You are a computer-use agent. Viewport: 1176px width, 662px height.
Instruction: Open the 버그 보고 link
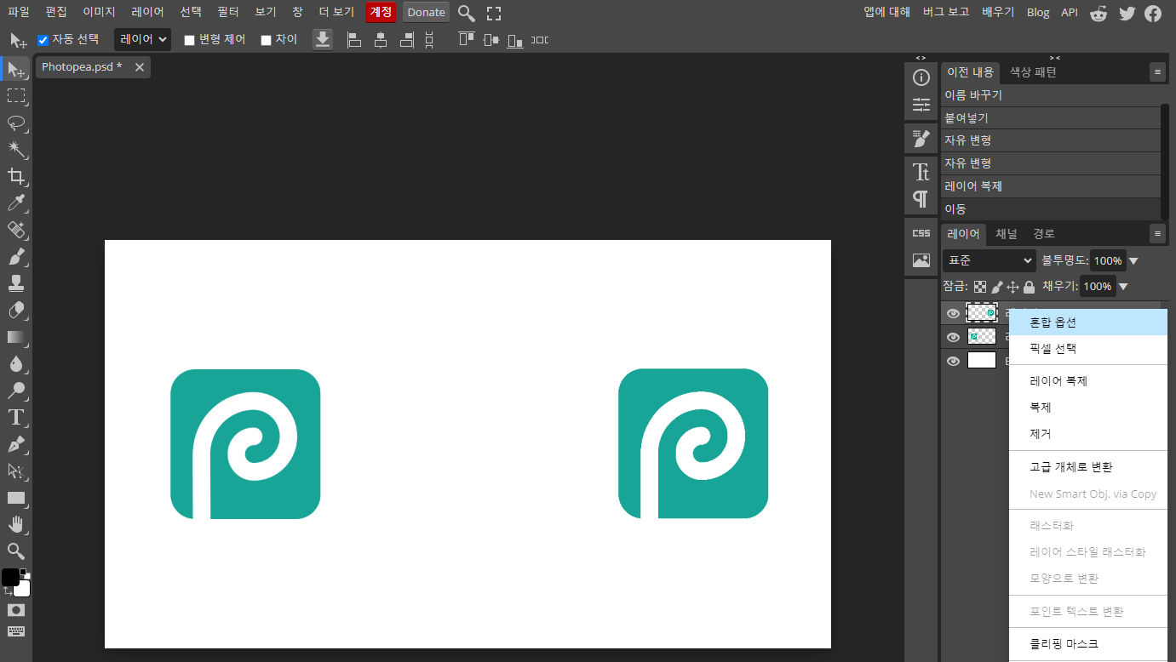[946, 12]
